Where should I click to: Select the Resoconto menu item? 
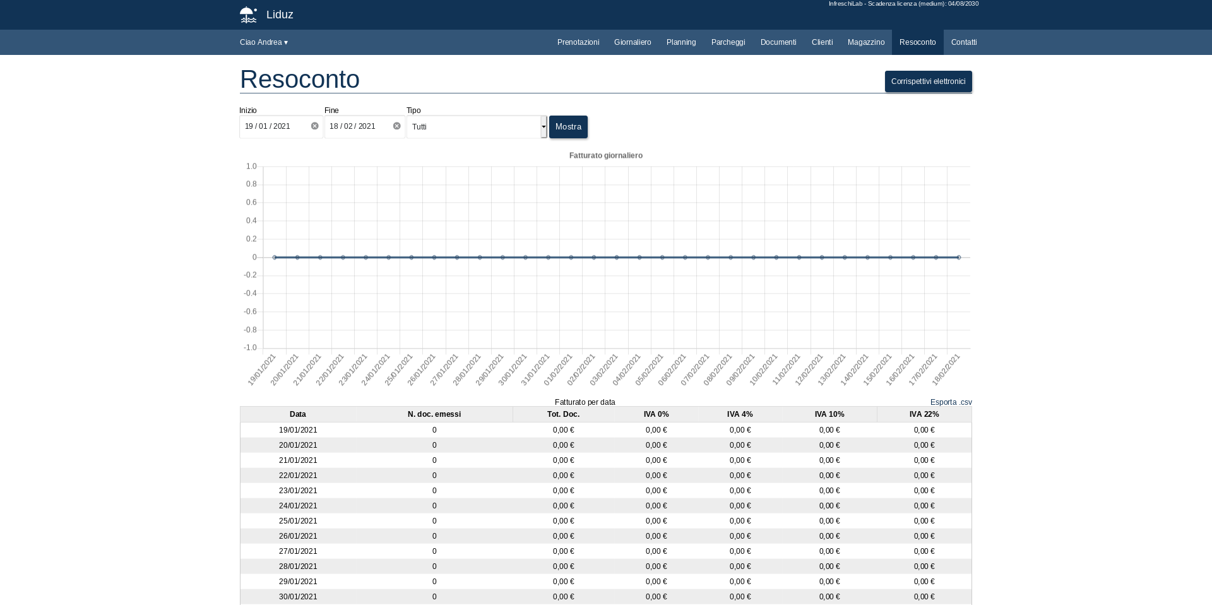(917, 42)
